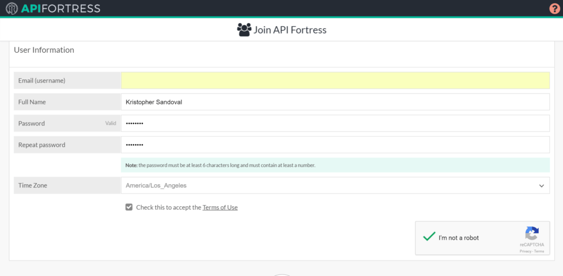Click into the Repeat password field
This screenshot has height=276, width=563.
pyautogui.click(x=335, y=145)
